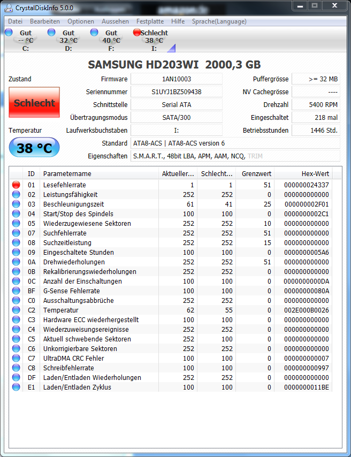The height and width of the screenshot is (457, 351).
Task: Open the Festplatte menu
Action: [150, 21]
